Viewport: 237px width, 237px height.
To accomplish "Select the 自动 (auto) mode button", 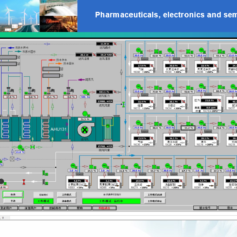I will click(13, 194).
